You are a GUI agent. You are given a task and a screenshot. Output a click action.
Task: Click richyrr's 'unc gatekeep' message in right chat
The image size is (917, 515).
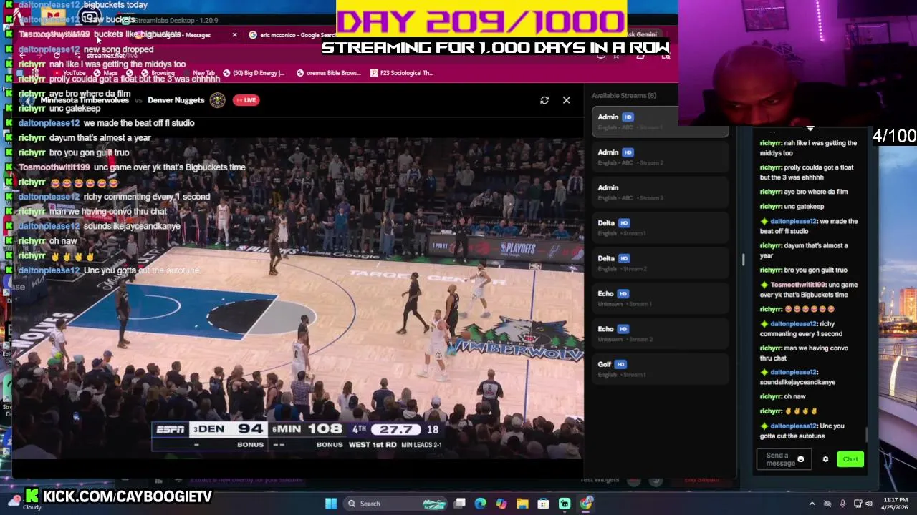pos(792,206)
